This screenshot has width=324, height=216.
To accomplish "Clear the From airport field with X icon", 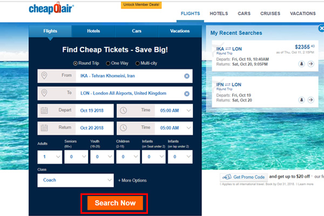I will point(187,76).
